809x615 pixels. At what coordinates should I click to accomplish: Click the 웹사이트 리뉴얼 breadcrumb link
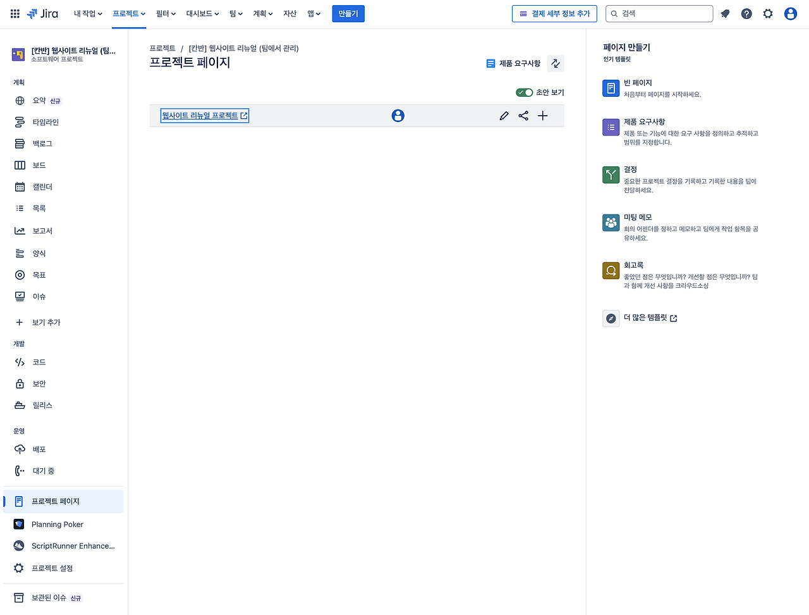click(x=243, y=48)
